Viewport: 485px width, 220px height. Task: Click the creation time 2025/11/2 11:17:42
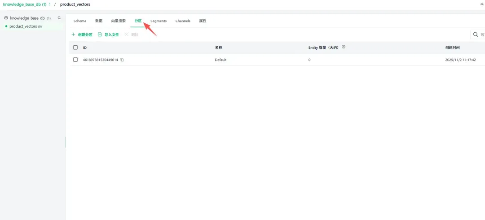point(460,60)
